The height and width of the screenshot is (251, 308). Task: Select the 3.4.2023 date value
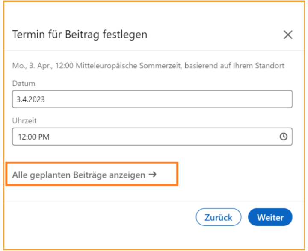click(31, 99)
